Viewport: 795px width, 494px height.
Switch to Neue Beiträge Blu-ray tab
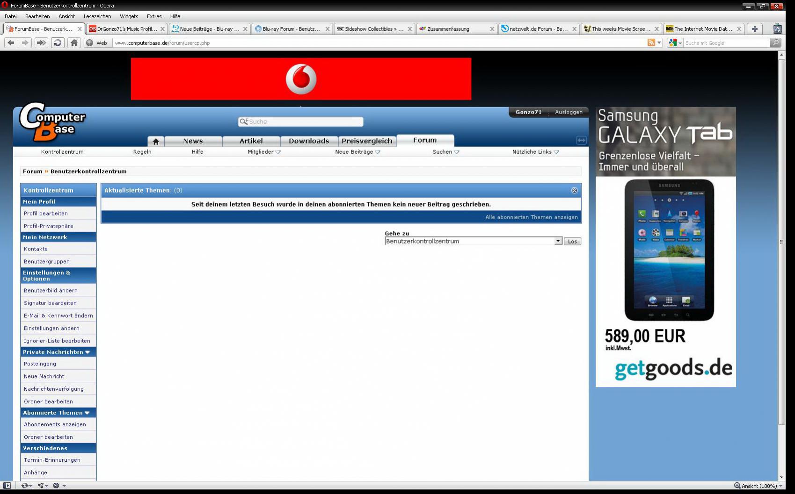coord(209,29)
